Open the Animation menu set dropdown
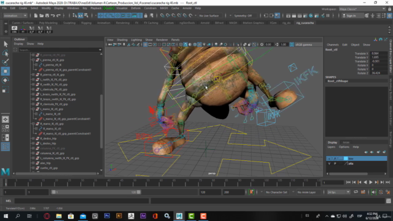The height and width of the screenshot is (221, 393). coord(15,15)
